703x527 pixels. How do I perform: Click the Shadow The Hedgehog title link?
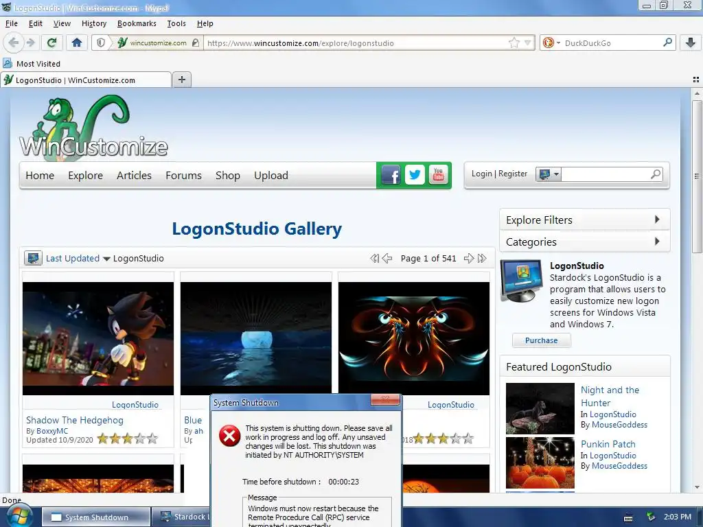pyautogui.click(x=74, y=420)
